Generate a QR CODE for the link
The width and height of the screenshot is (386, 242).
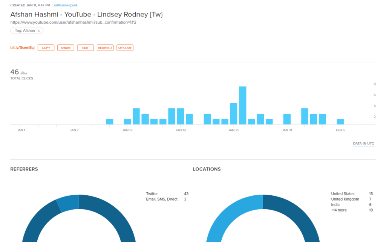(125, 48)
